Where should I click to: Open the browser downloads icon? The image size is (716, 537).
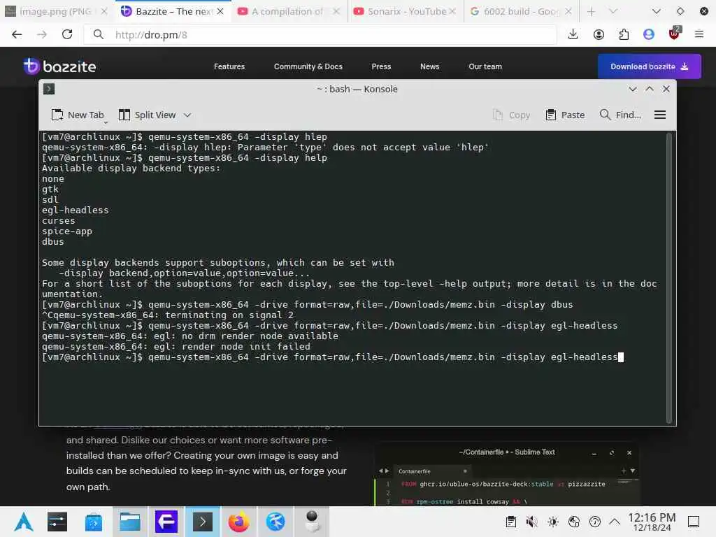[x=573, y=34]
